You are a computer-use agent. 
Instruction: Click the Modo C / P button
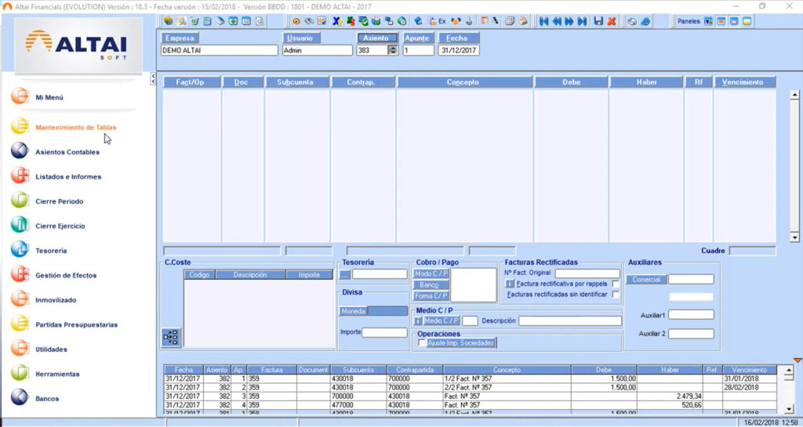[431, 273]
